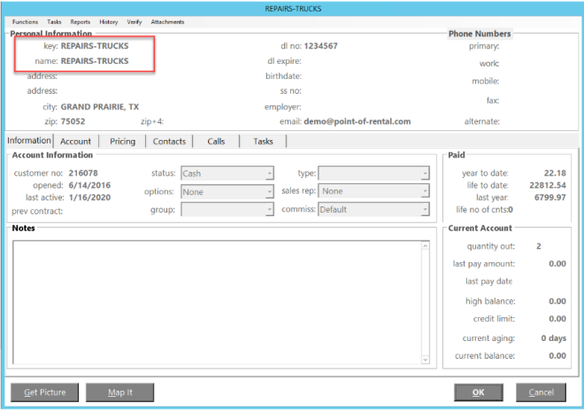Click the primary phone label

[x=484, y=46]
